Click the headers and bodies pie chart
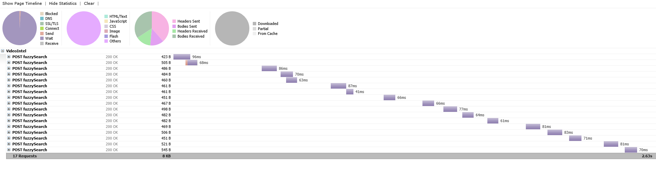Viewport: 656px width, 170px height. [151, 28]
